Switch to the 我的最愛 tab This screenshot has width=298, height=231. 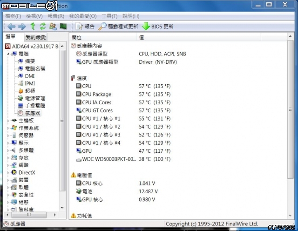tap(36, 37)
